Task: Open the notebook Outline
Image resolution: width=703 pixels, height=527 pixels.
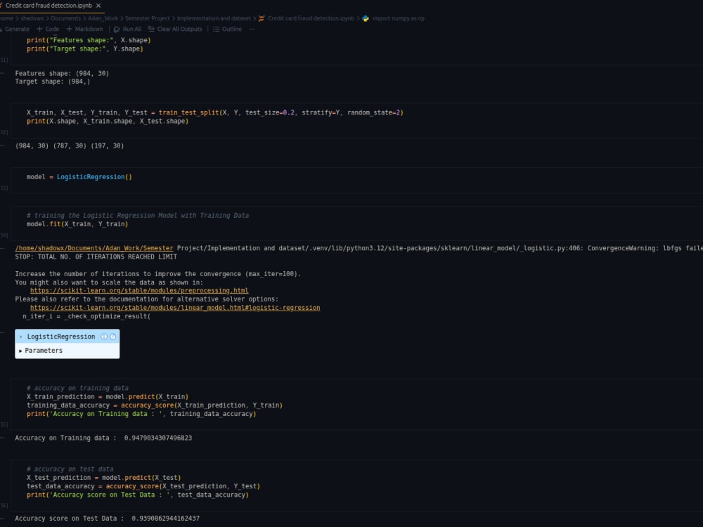Action: click(227, 29)
